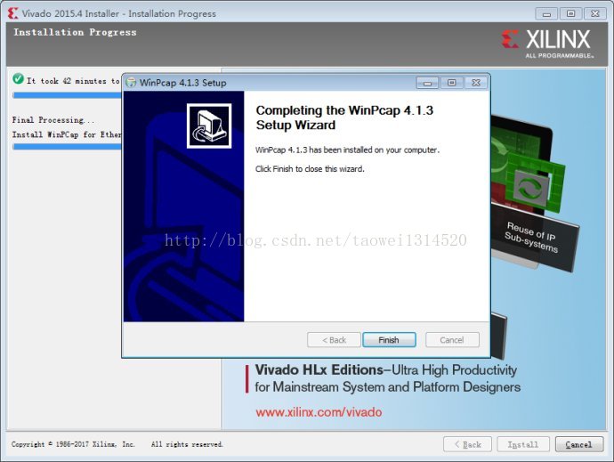Click Back in the Vivado installer window

(x=467, y=444)
